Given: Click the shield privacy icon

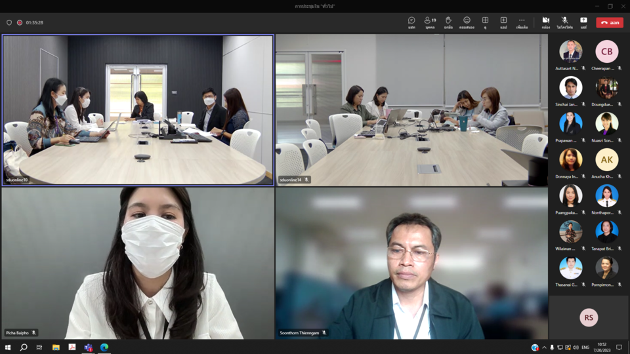Looking at the screenshot, I should tap(9, 22).
